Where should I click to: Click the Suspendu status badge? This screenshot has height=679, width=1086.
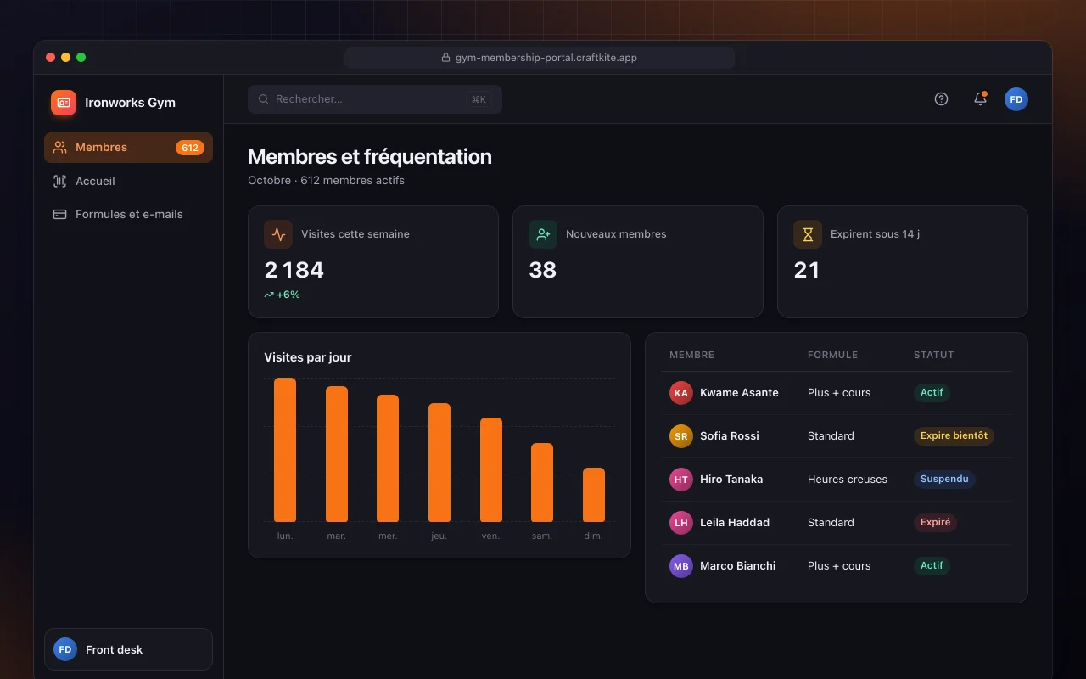944,479
